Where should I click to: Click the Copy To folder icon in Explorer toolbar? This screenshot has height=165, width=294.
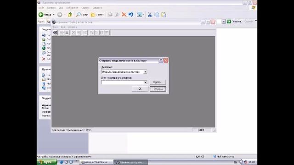(117, 15)
